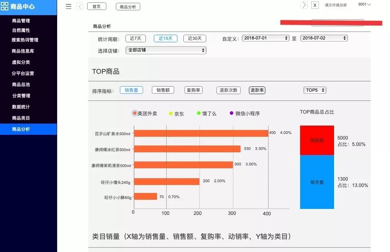The width and height of the screenshot is (390, 252).
Task: Select the 美团外卖 legend radio
Action: click(x=135, y=113)
